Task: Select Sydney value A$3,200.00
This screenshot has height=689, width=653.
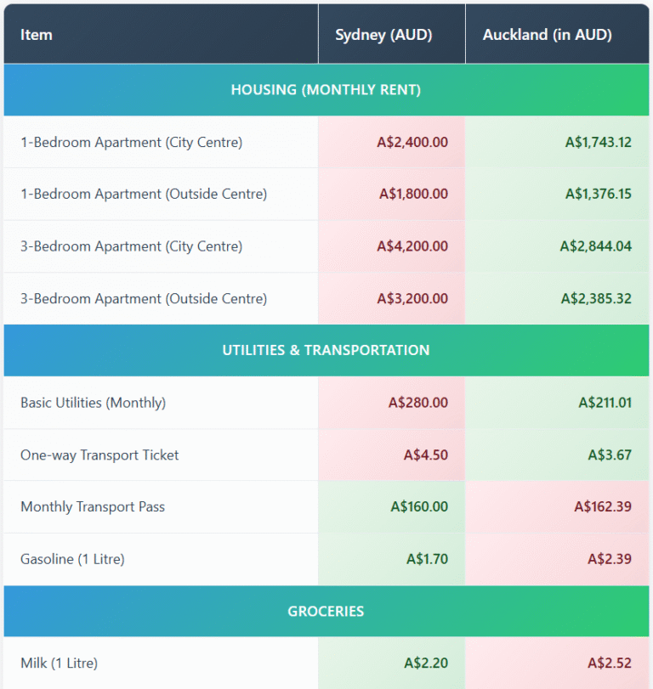Action: point(412,299)
